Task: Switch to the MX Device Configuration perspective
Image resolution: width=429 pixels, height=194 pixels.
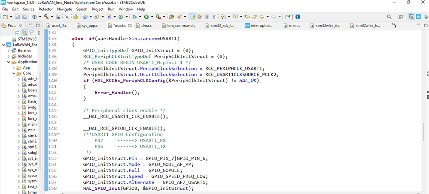Action: tap(418, 17)
